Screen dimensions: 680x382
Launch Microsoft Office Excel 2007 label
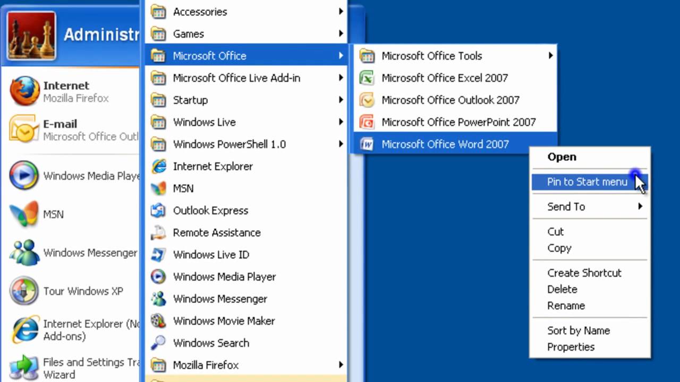[445, 78]
